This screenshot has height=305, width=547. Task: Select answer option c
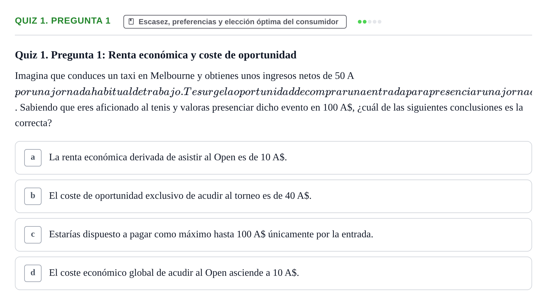point(273,235)
